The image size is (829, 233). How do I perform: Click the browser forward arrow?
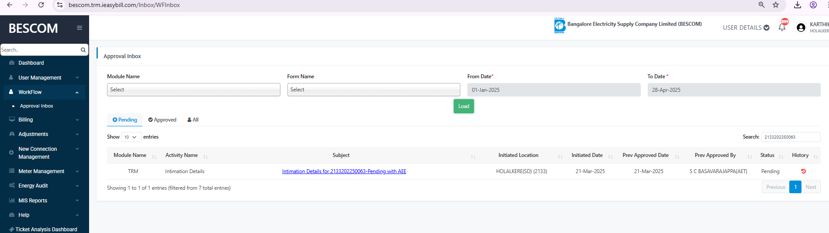[x=25, y=5]
